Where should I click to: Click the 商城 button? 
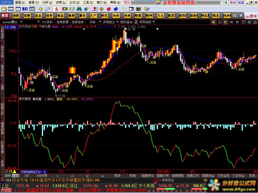pyautogui.click(x=233, y=3)
